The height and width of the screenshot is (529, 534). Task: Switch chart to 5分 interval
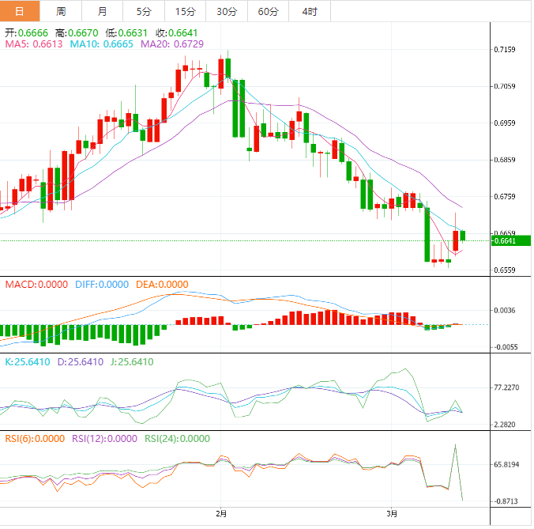click(x=144, y=11)
